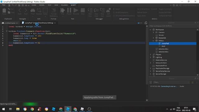Viewport: 199px width, 112px height.
Task: Click the Players service icon
Action: coord(154,54)
